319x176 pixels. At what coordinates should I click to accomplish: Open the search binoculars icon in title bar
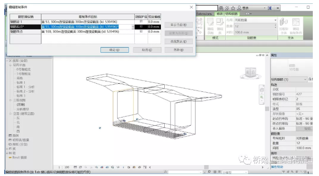click(x=221, y=8)
